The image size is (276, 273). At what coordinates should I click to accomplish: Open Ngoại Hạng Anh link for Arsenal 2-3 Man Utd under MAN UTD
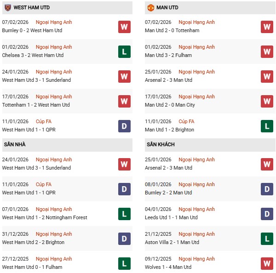[196, 72]
